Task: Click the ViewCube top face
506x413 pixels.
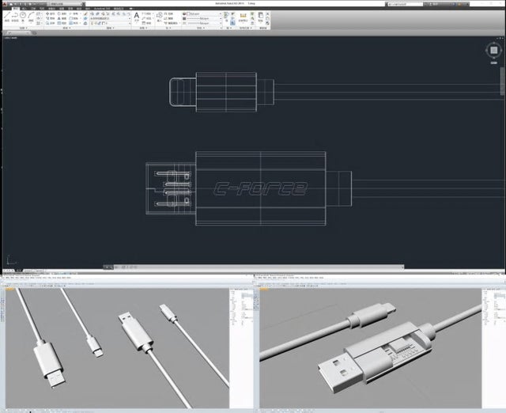Action: pos(493,51)
